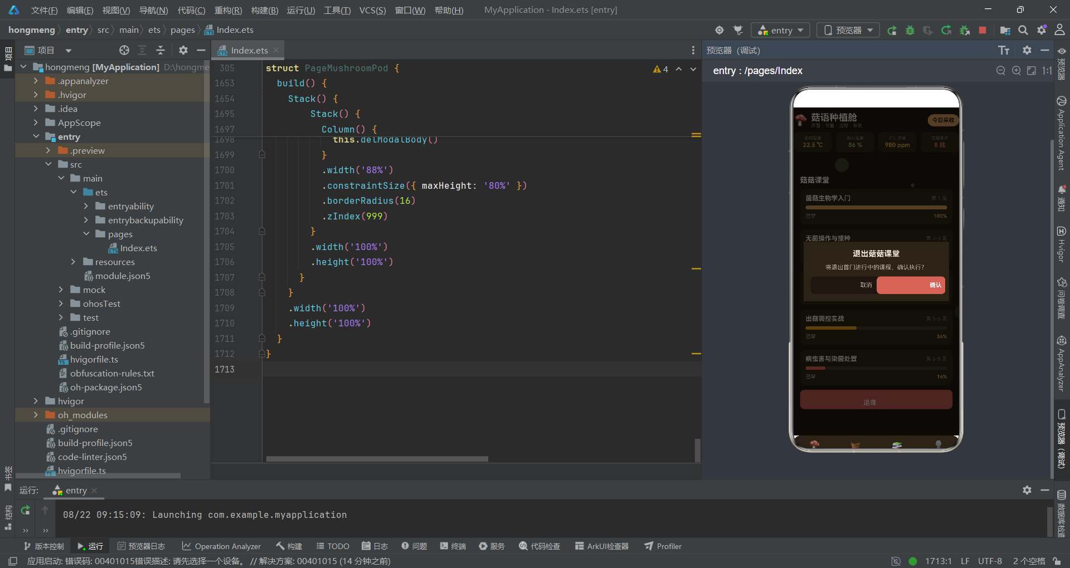Expand the .hvigor folder
Image resolution: width=1070 pixels, height=568 pixels.
pos(36,95)
